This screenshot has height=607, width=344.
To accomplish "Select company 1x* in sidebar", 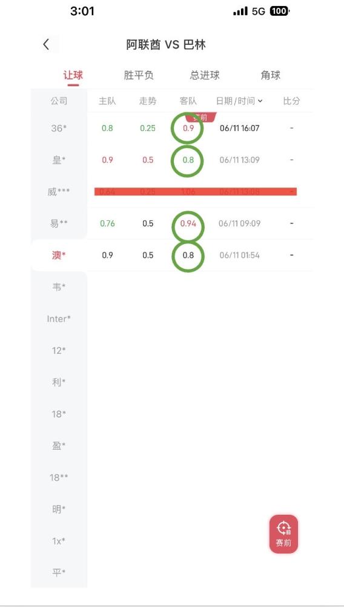I will [59, 541].
